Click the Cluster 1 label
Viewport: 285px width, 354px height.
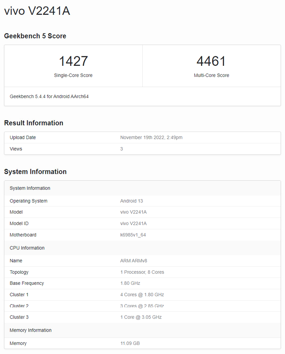(x=19, y=295)
